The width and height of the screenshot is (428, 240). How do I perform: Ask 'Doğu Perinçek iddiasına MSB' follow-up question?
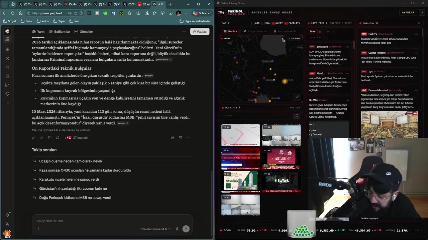(75, 198)
